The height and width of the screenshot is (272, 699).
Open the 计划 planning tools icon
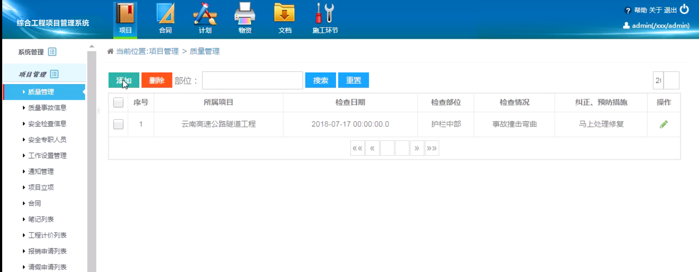[205, 14]
